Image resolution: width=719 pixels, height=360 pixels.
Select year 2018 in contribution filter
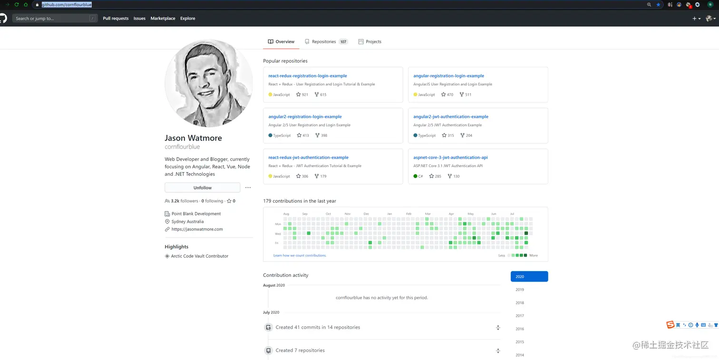(x=520, y=303)
